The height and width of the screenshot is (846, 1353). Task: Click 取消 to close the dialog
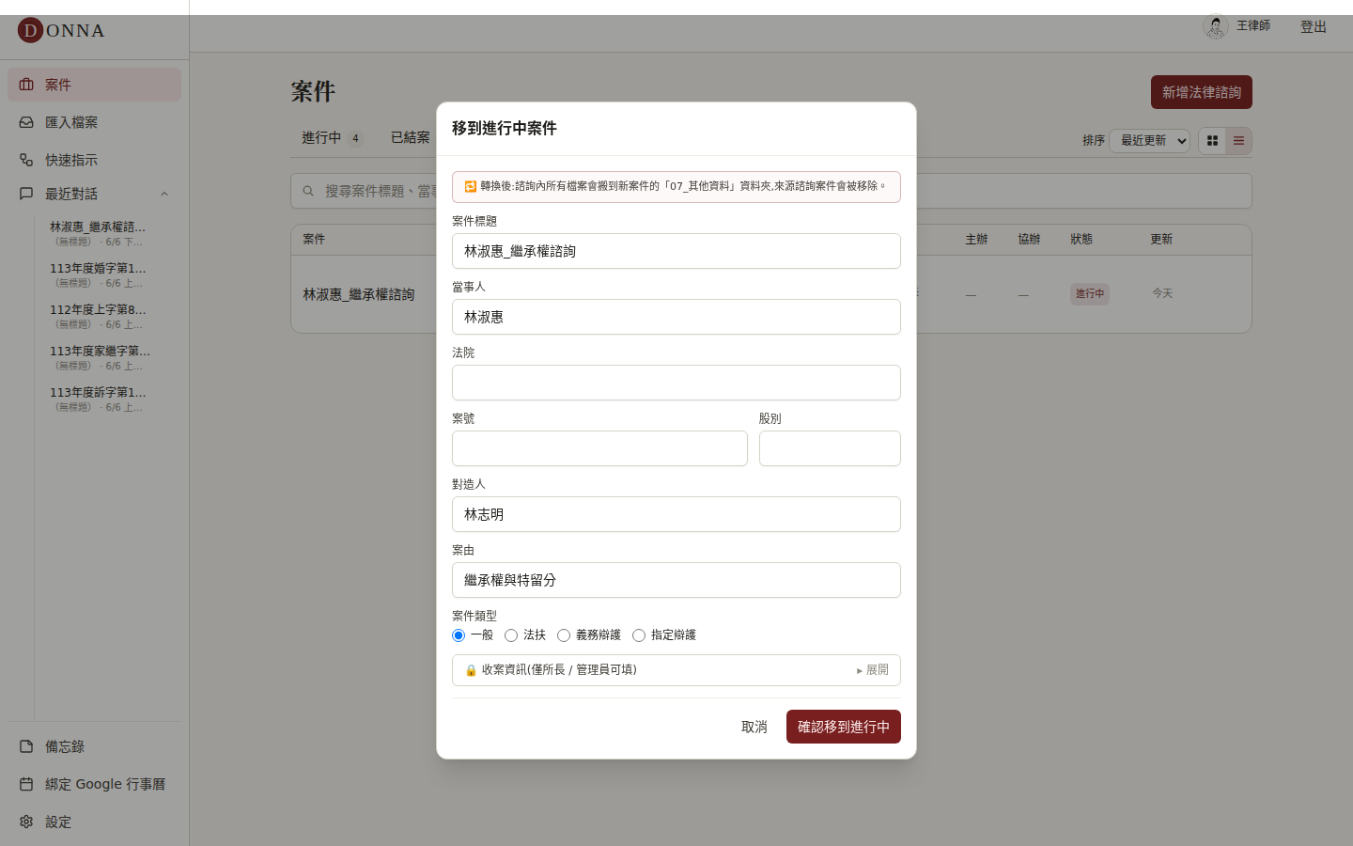point(754,727)
